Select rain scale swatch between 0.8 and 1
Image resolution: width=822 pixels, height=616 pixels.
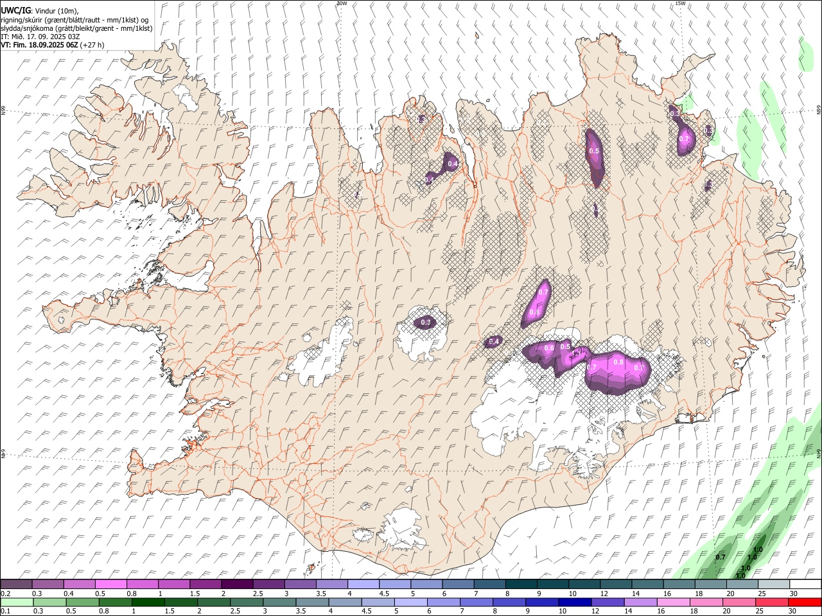pyautogui.click(x=115, y=602)
